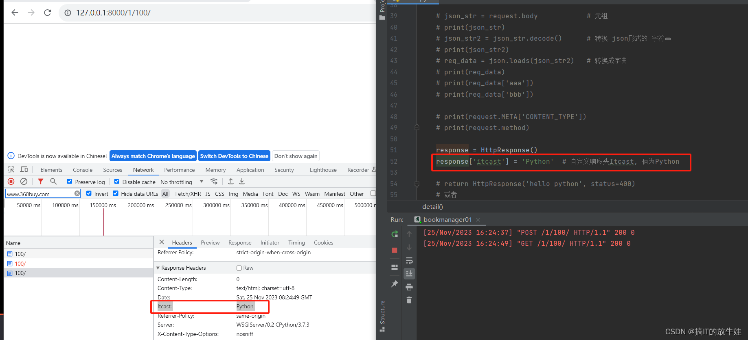Screen dimensions: 748x340
Task: Print the Run console output
Action: click(409, 287)
